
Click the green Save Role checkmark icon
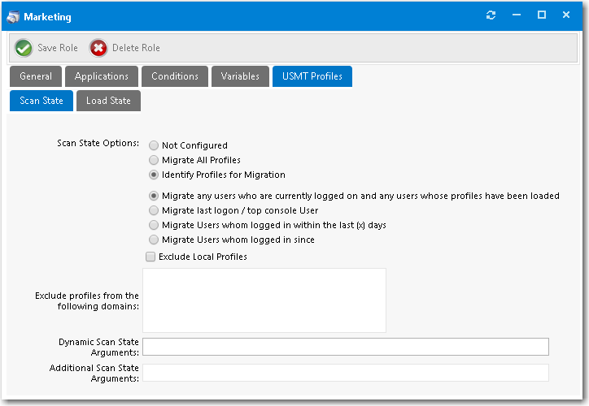[x=24, y=48]
